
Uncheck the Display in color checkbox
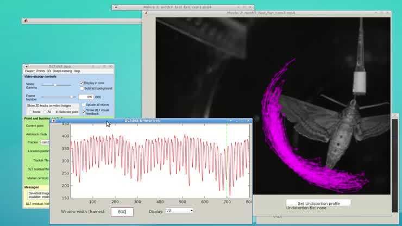pyautogui.click(x=82, y=83)
